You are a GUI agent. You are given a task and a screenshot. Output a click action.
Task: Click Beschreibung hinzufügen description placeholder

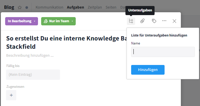(30, 56)
